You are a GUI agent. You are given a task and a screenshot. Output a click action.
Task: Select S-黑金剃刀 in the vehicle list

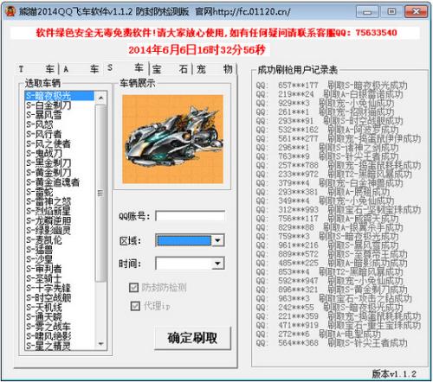click(60, 163)
